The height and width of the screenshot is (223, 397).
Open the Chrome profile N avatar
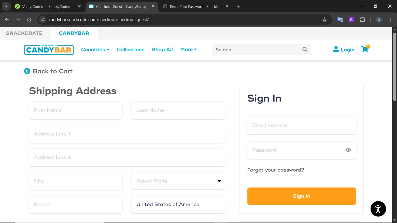(x=379, y=20)
